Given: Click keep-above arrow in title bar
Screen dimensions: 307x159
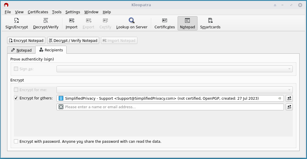Looking at the screenshot, I should pos(275,5).
